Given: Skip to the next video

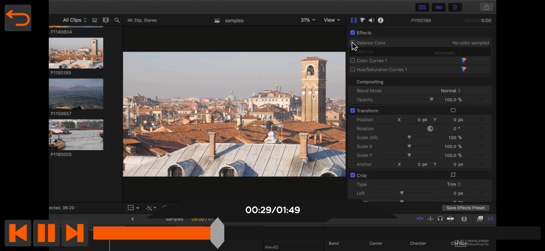Looking at the screenshot, I should coord(75,233).
